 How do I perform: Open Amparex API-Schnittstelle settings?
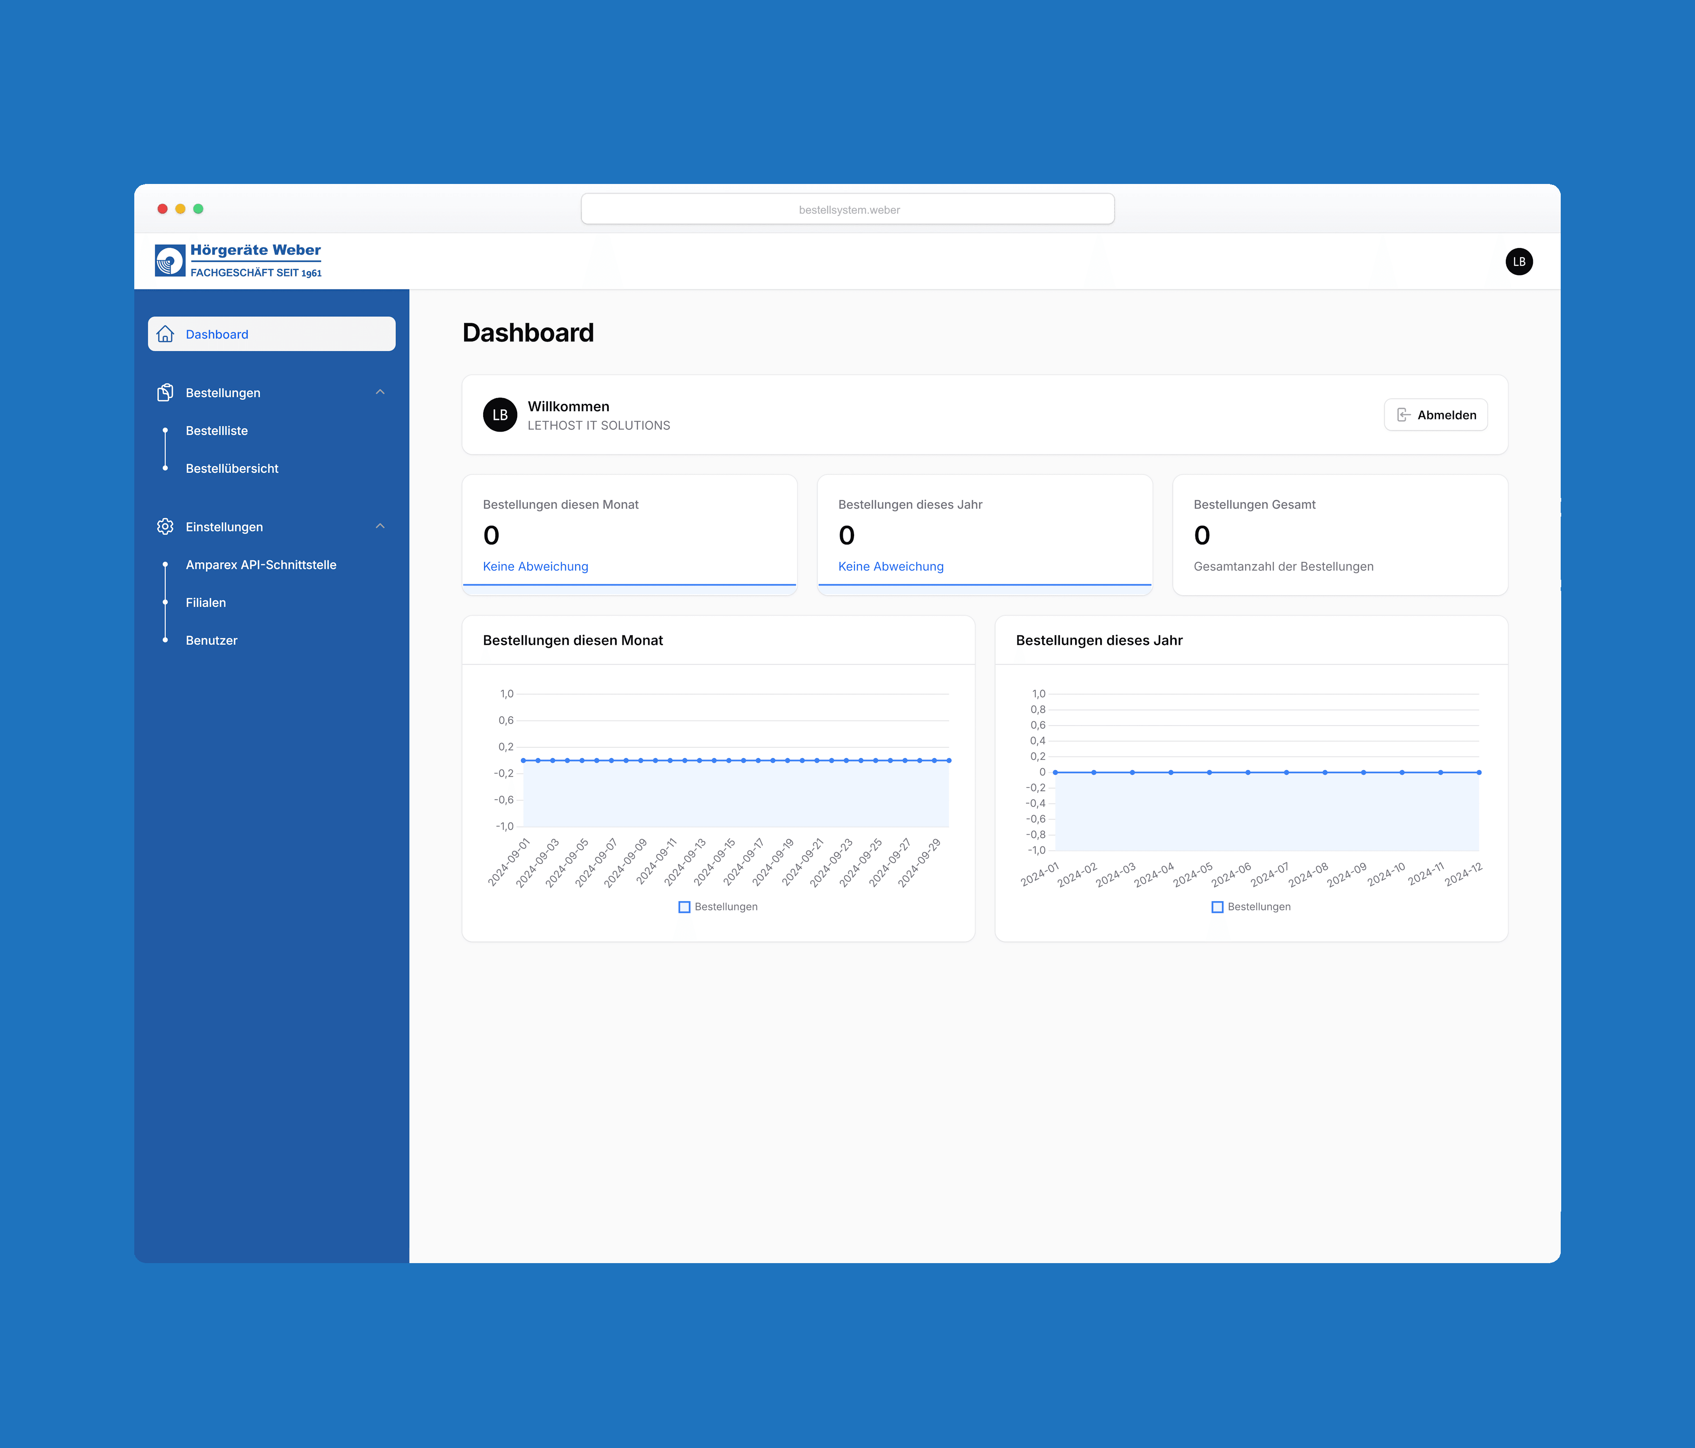[x=261, y=564]
